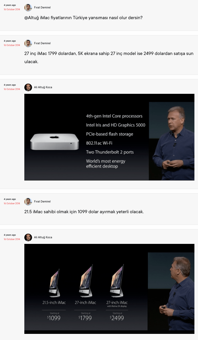Click 16 October 2014 date on 21.5 iMac post

(x=12, y=203)
